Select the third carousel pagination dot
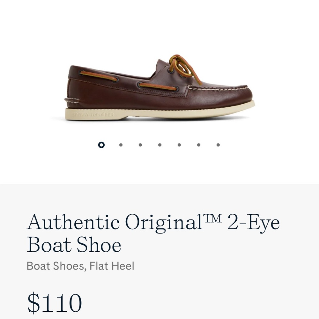The image size is (319, 319). pos(140,145)
